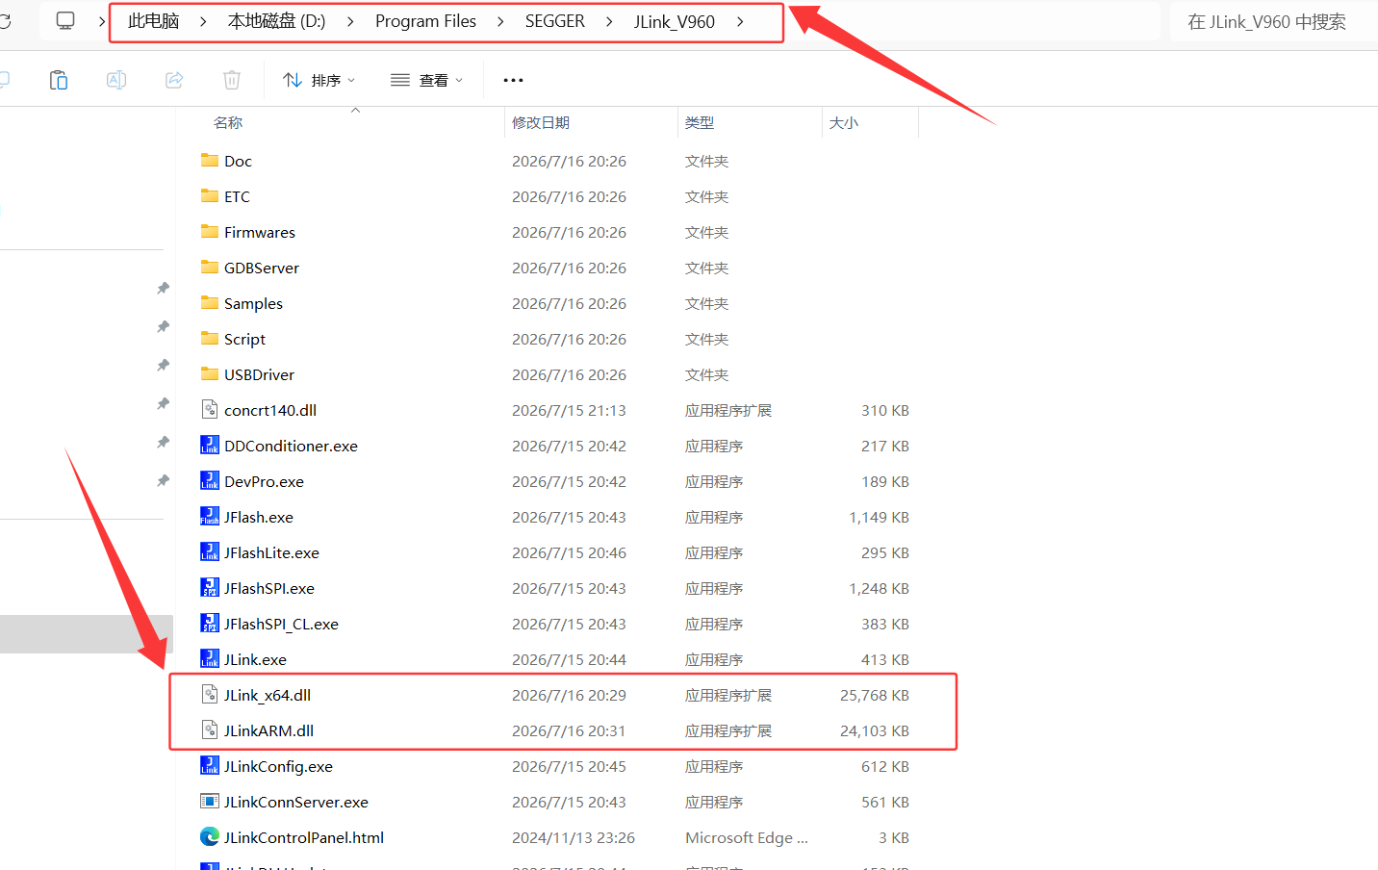The width and height of the screenshot is (1378, 870).
Task: Open the 排序 sort dropdown
Action: (x=319, y=80)
